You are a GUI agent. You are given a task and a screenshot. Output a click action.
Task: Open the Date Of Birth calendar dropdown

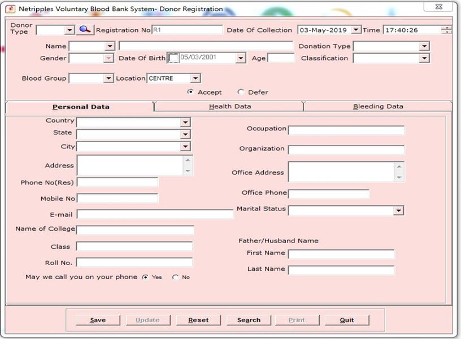pyautogui.click(x=241, y=58)
